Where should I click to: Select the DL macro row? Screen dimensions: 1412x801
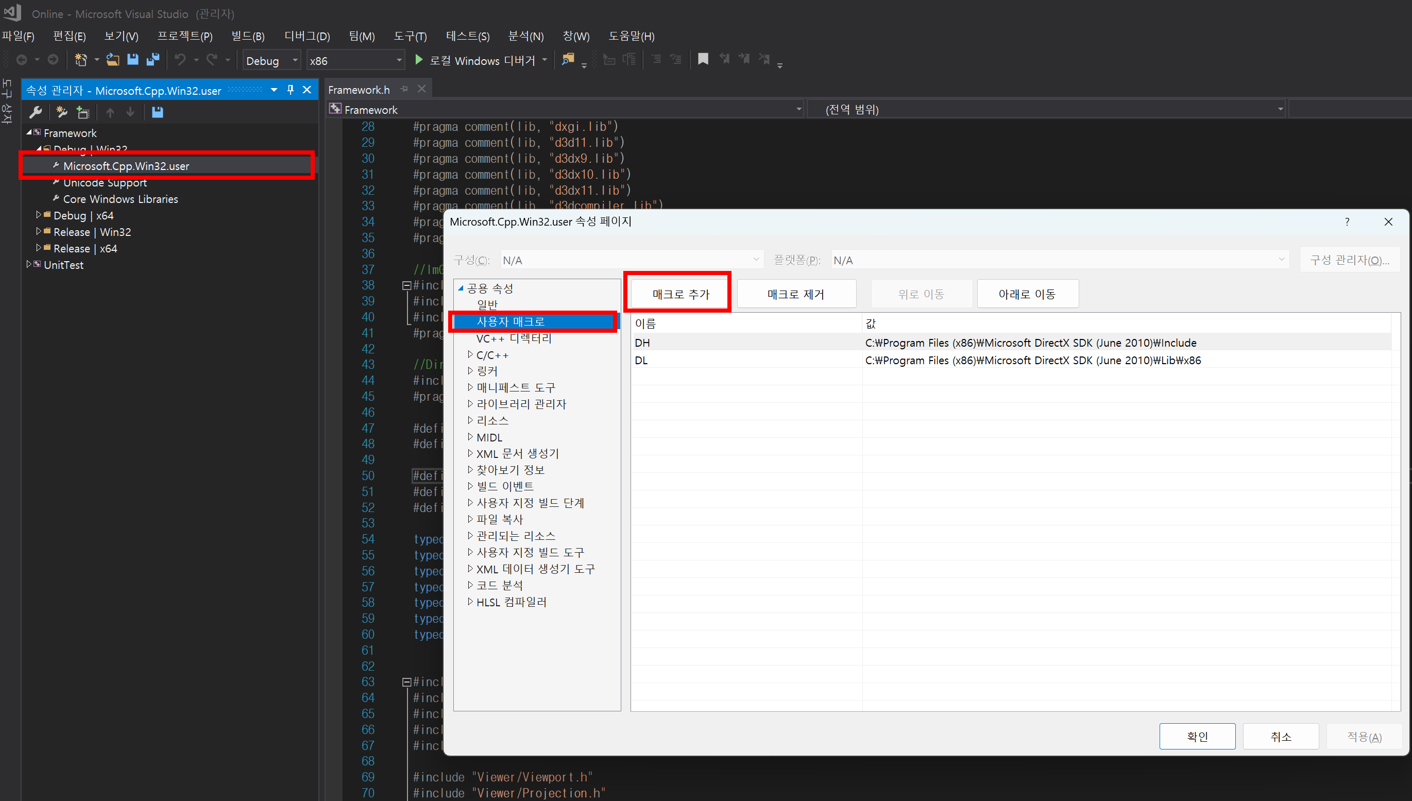pos(641,361)
